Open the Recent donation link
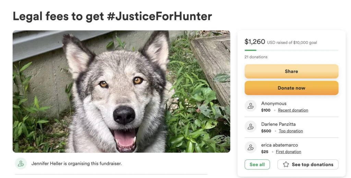 [x=293, y=110]
